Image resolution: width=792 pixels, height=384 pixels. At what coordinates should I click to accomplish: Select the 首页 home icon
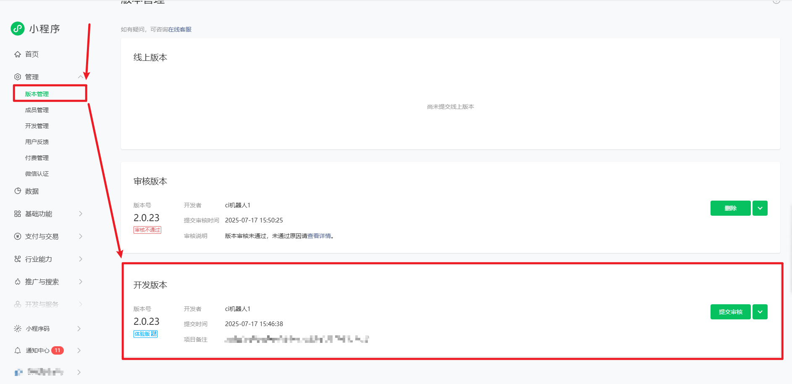pyautogui.click(x=17, y=54)
